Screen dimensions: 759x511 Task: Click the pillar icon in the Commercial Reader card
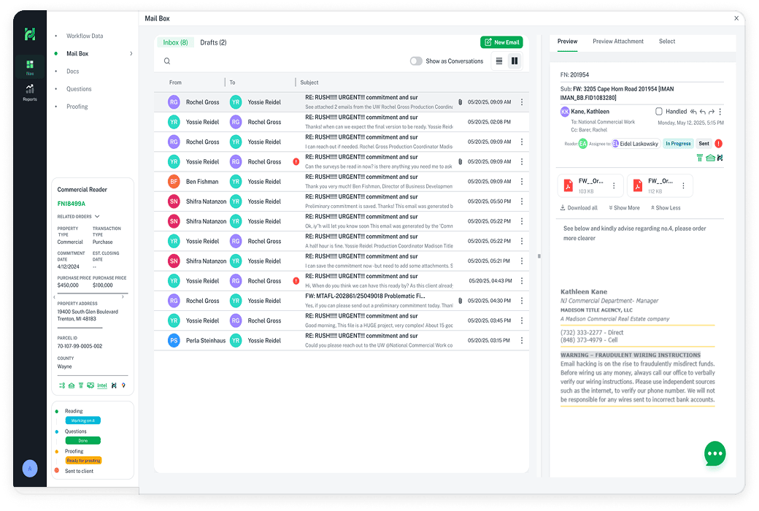pos(81,385)
